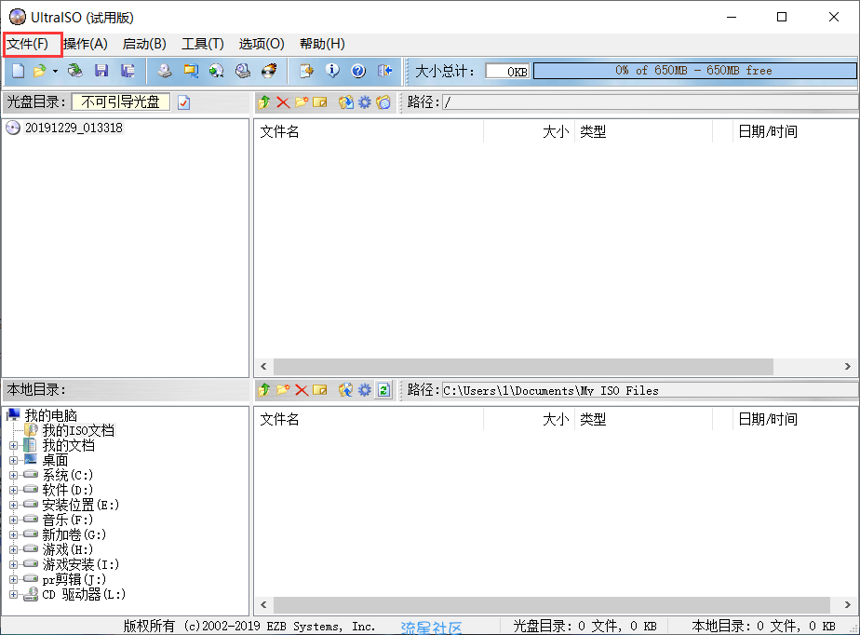The image size is (860, 635).
Task: Click delete red X in disc toolbar
Action: click(283, 102)
